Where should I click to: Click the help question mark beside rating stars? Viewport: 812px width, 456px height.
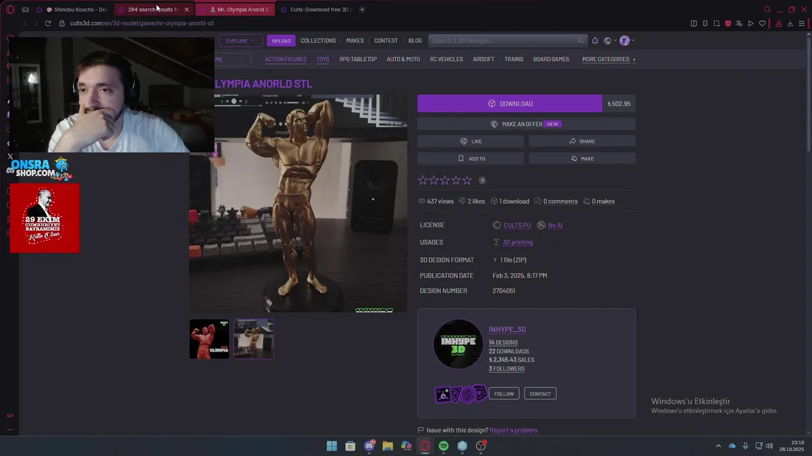[x=482, y=180]
